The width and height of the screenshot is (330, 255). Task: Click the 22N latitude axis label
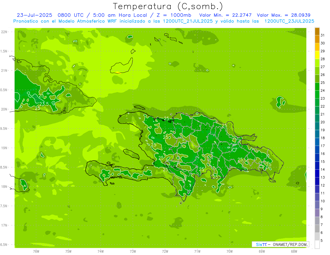(x=5, y=32)
